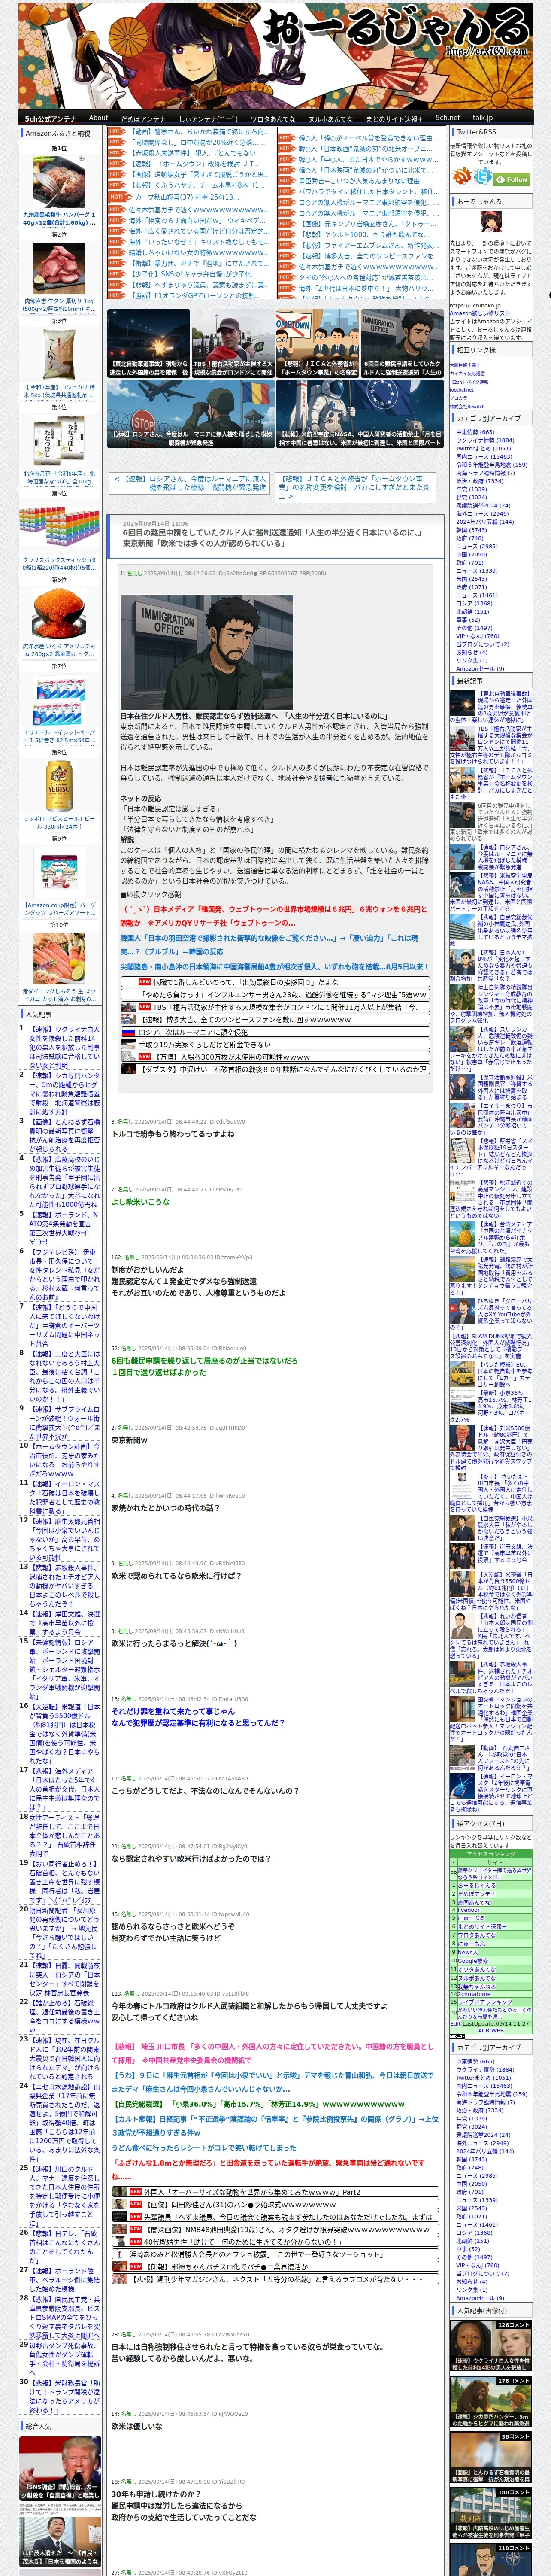Click the green Feedly Follow button
This screenshot has width=551, height=2576.
(513, 180)
